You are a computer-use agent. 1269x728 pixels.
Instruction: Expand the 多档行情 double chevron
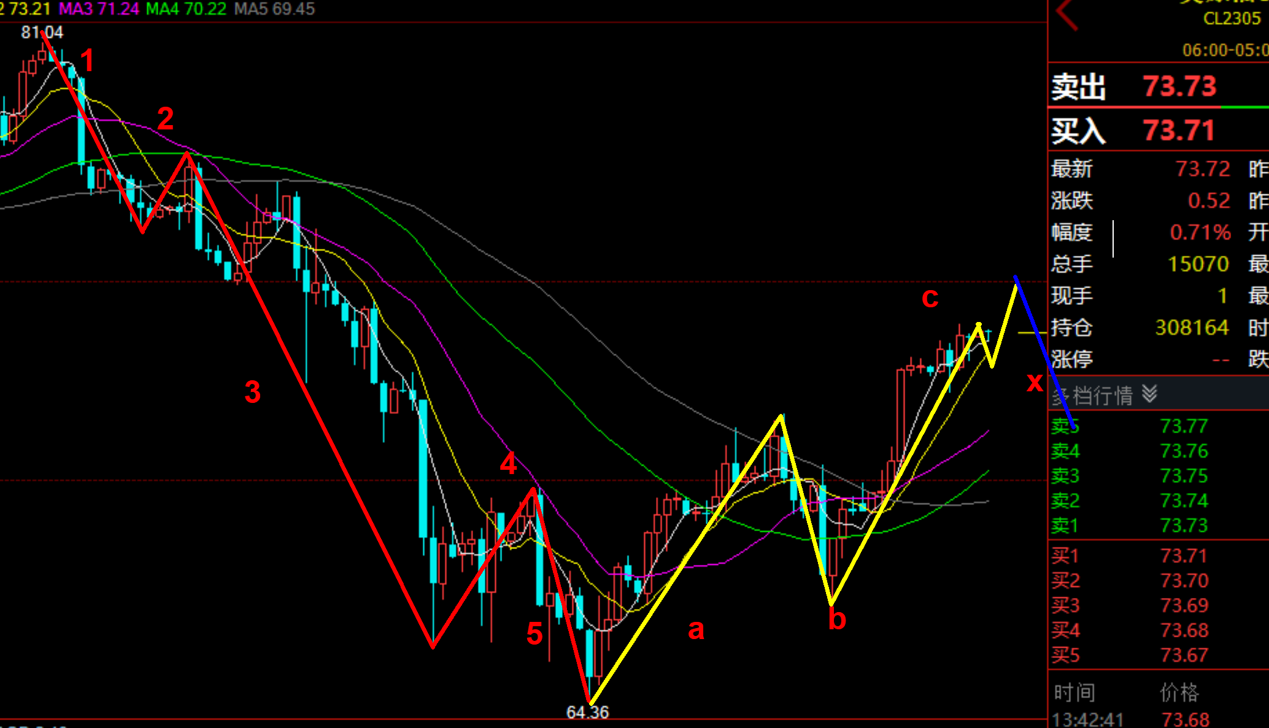tap(1149, 394)
